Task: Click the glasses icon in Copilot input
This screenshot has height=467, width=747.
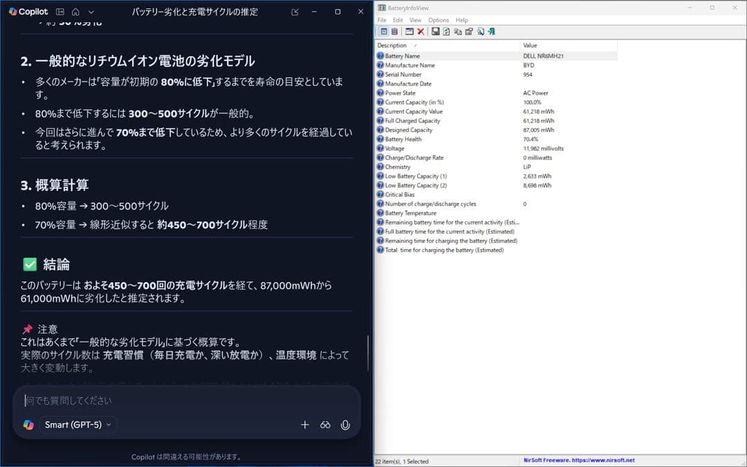Action: click(x=325, y=425)
